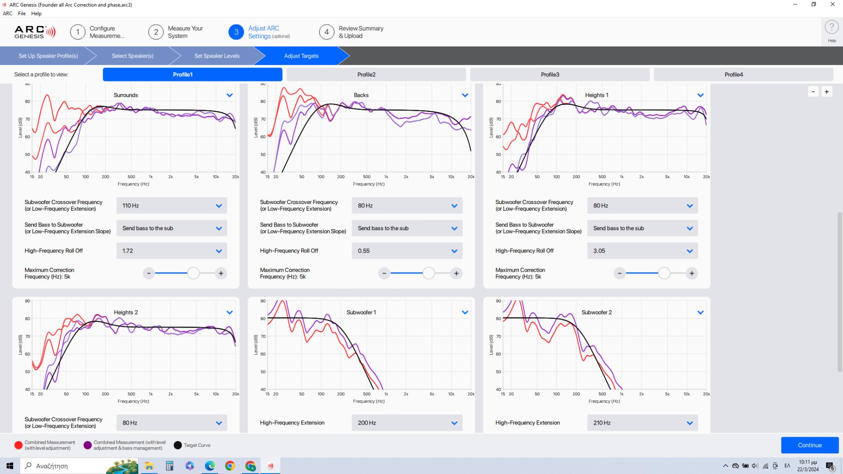Open Backs High-Frequency Roll Off 0.55 dropdown

407,251
